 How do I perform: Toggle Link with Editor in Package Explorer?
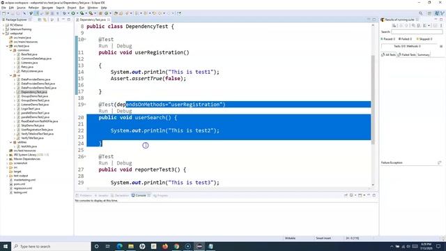[x=45, y=20]
